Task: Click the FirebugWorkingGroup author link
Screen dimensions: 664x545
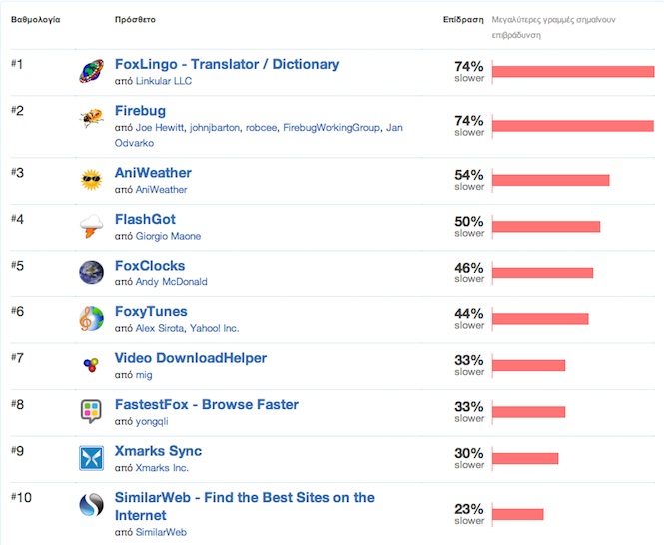Action: pos(331,127)
